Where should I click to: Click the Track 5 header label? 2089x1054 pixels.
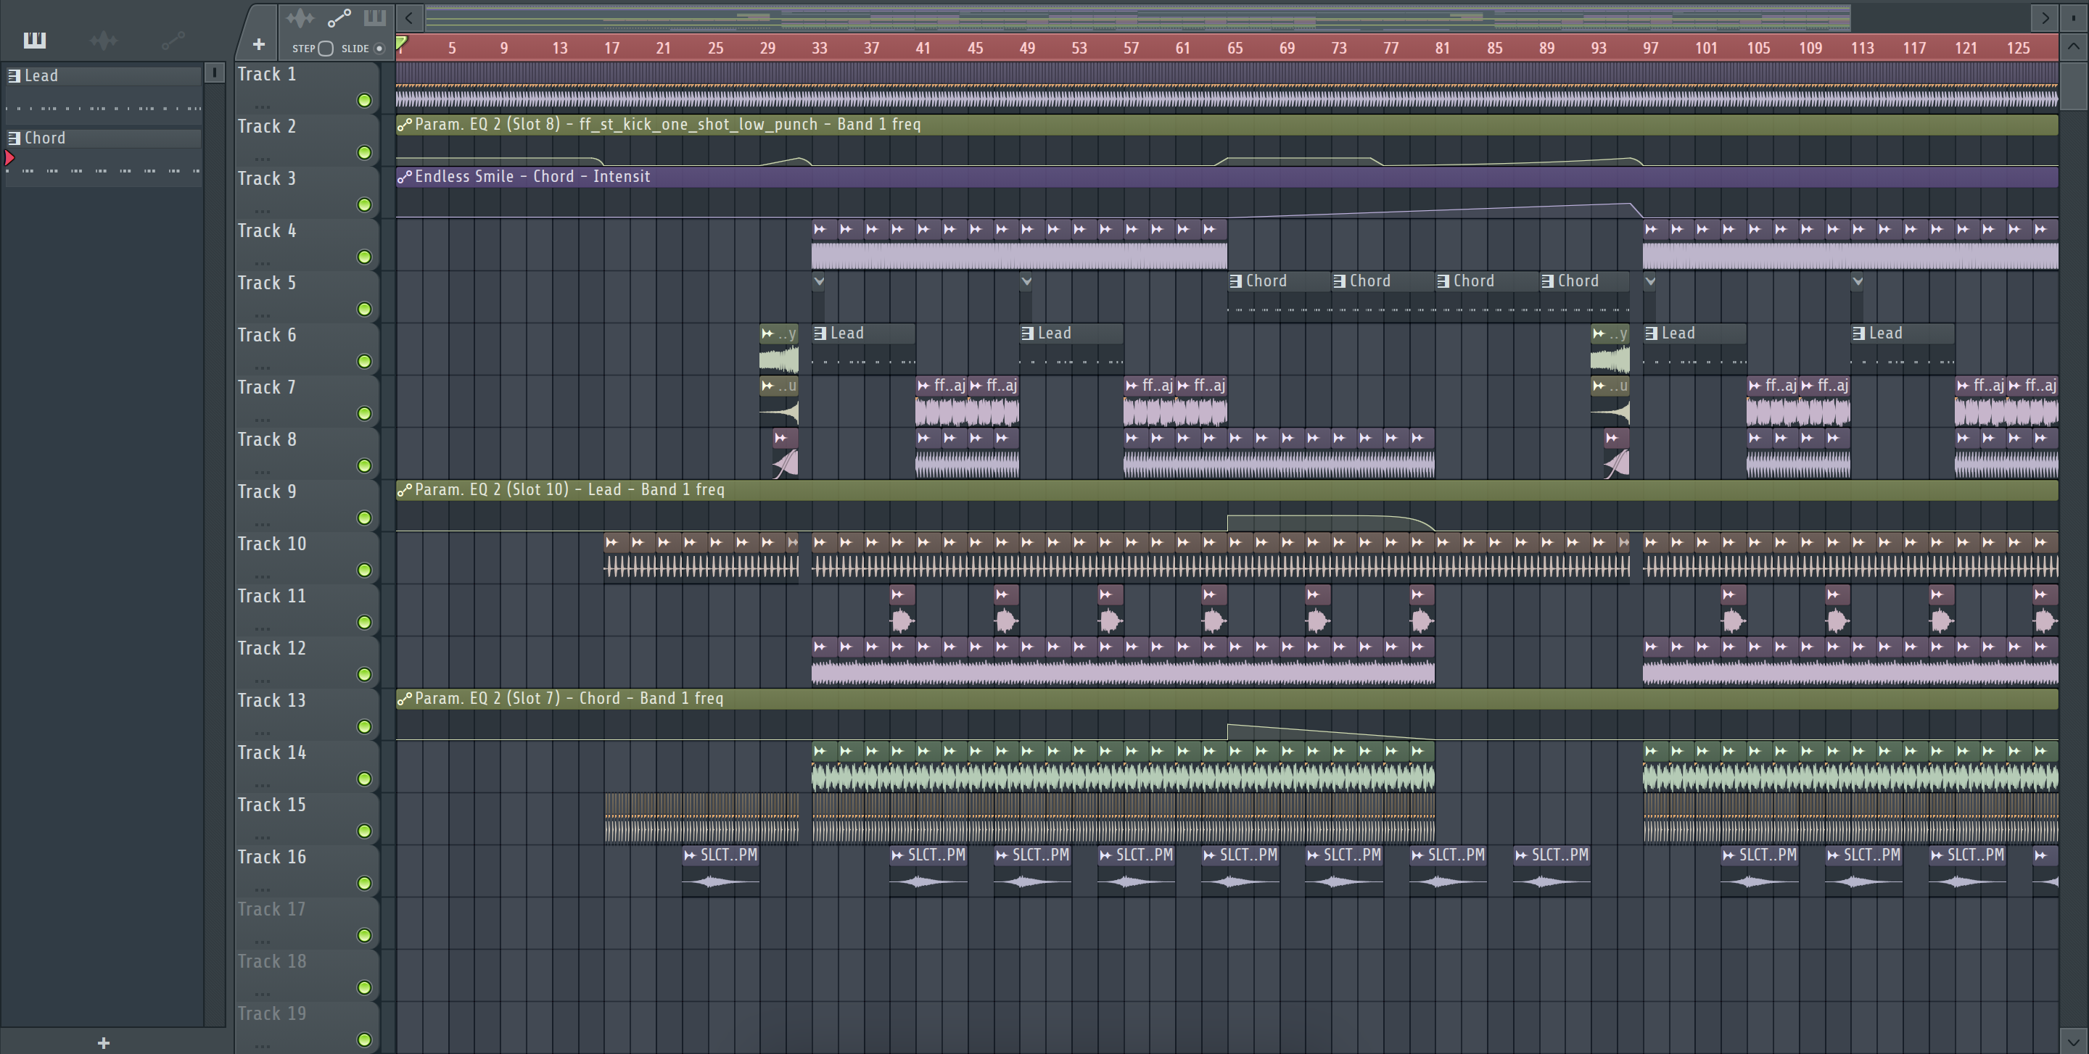[x=267, y=283]
